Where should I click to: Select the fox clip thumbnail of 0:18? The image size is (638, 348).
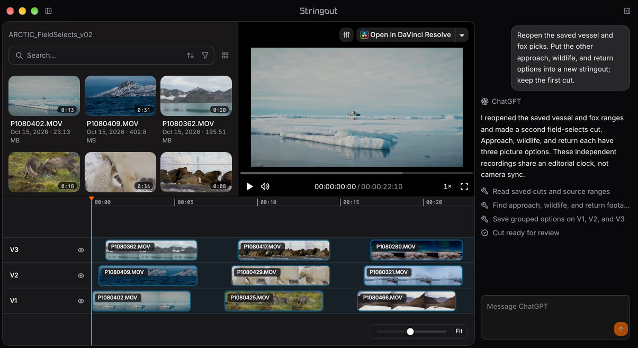[x=44, y=172]
